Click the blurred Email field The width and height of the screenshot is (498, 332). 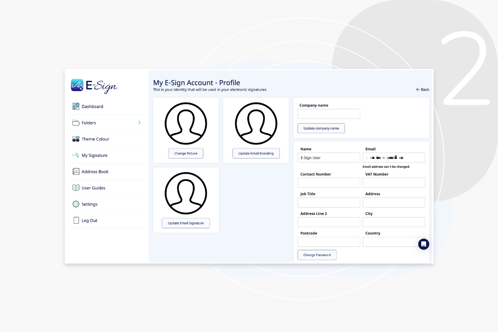point(394,158)
